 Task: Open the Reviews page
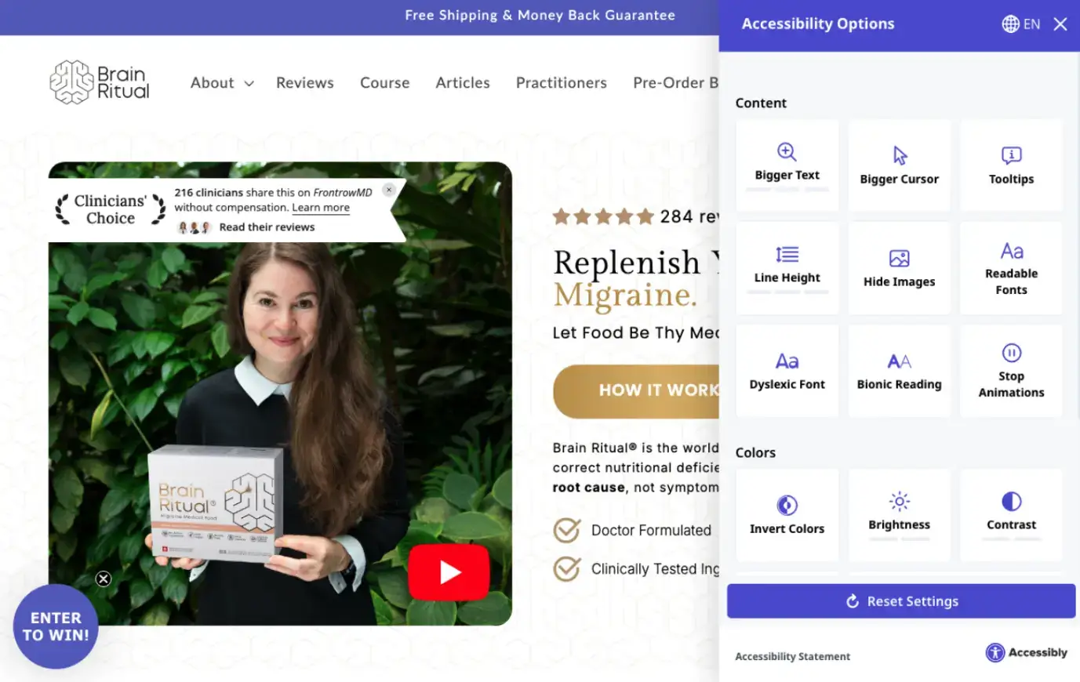tap(304, 83)
